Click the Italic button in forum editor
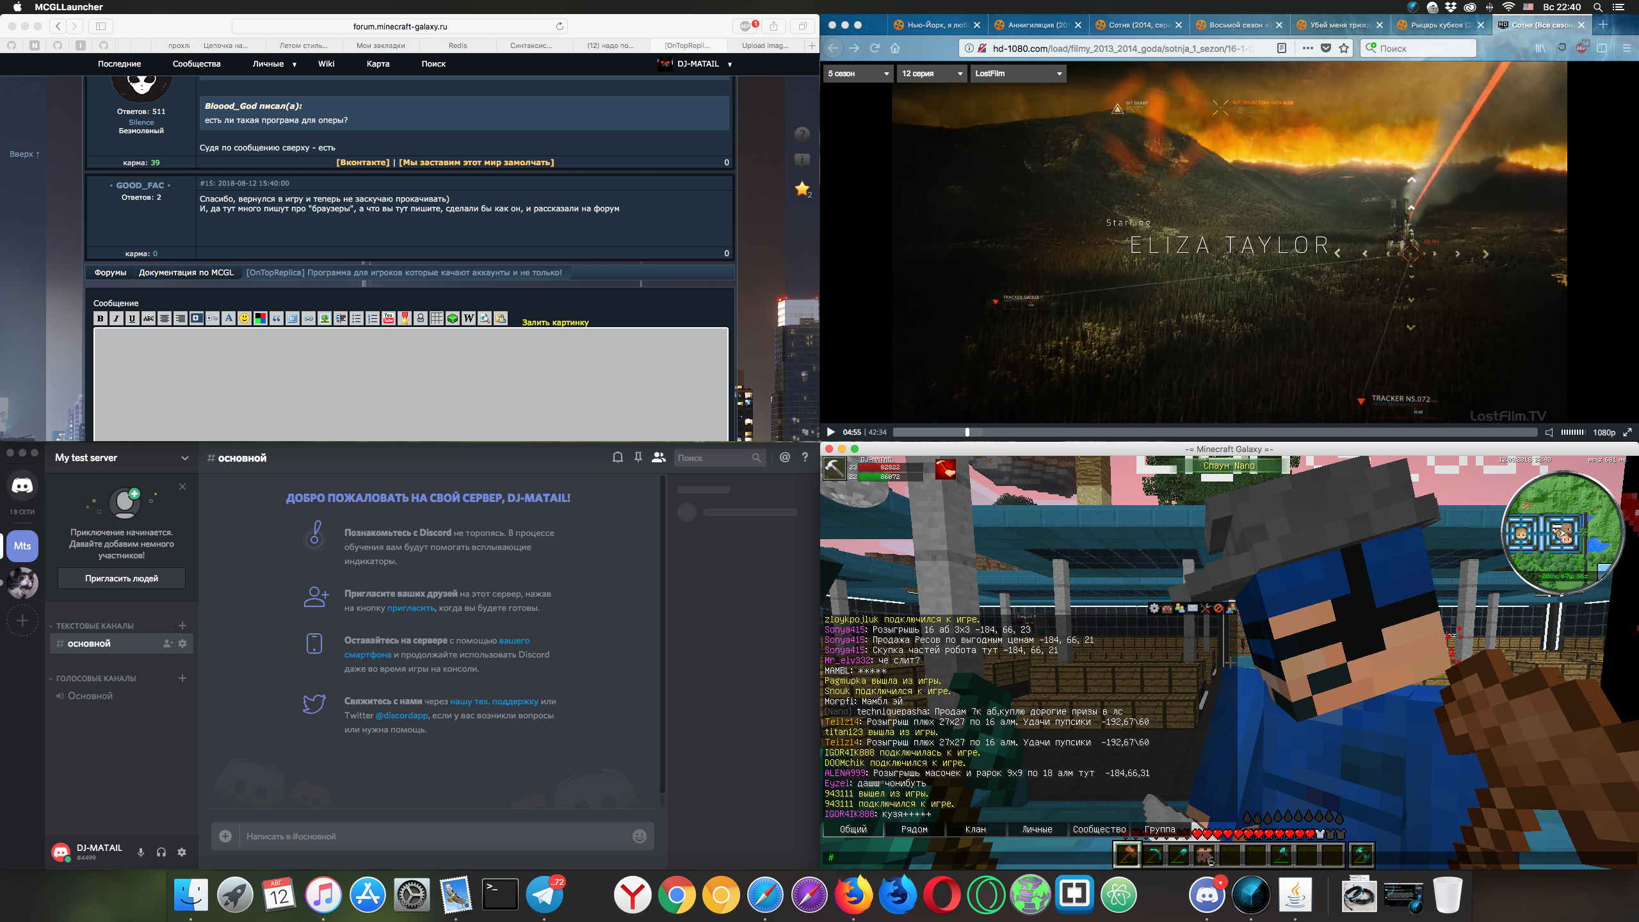Image resolution: width=1639 pixels, height=922 pixels. [x=117, y=318]
